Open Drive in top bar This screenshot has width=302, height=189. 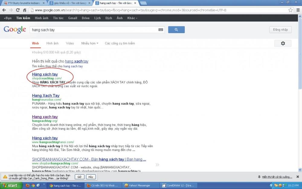[x=85, y=18]
